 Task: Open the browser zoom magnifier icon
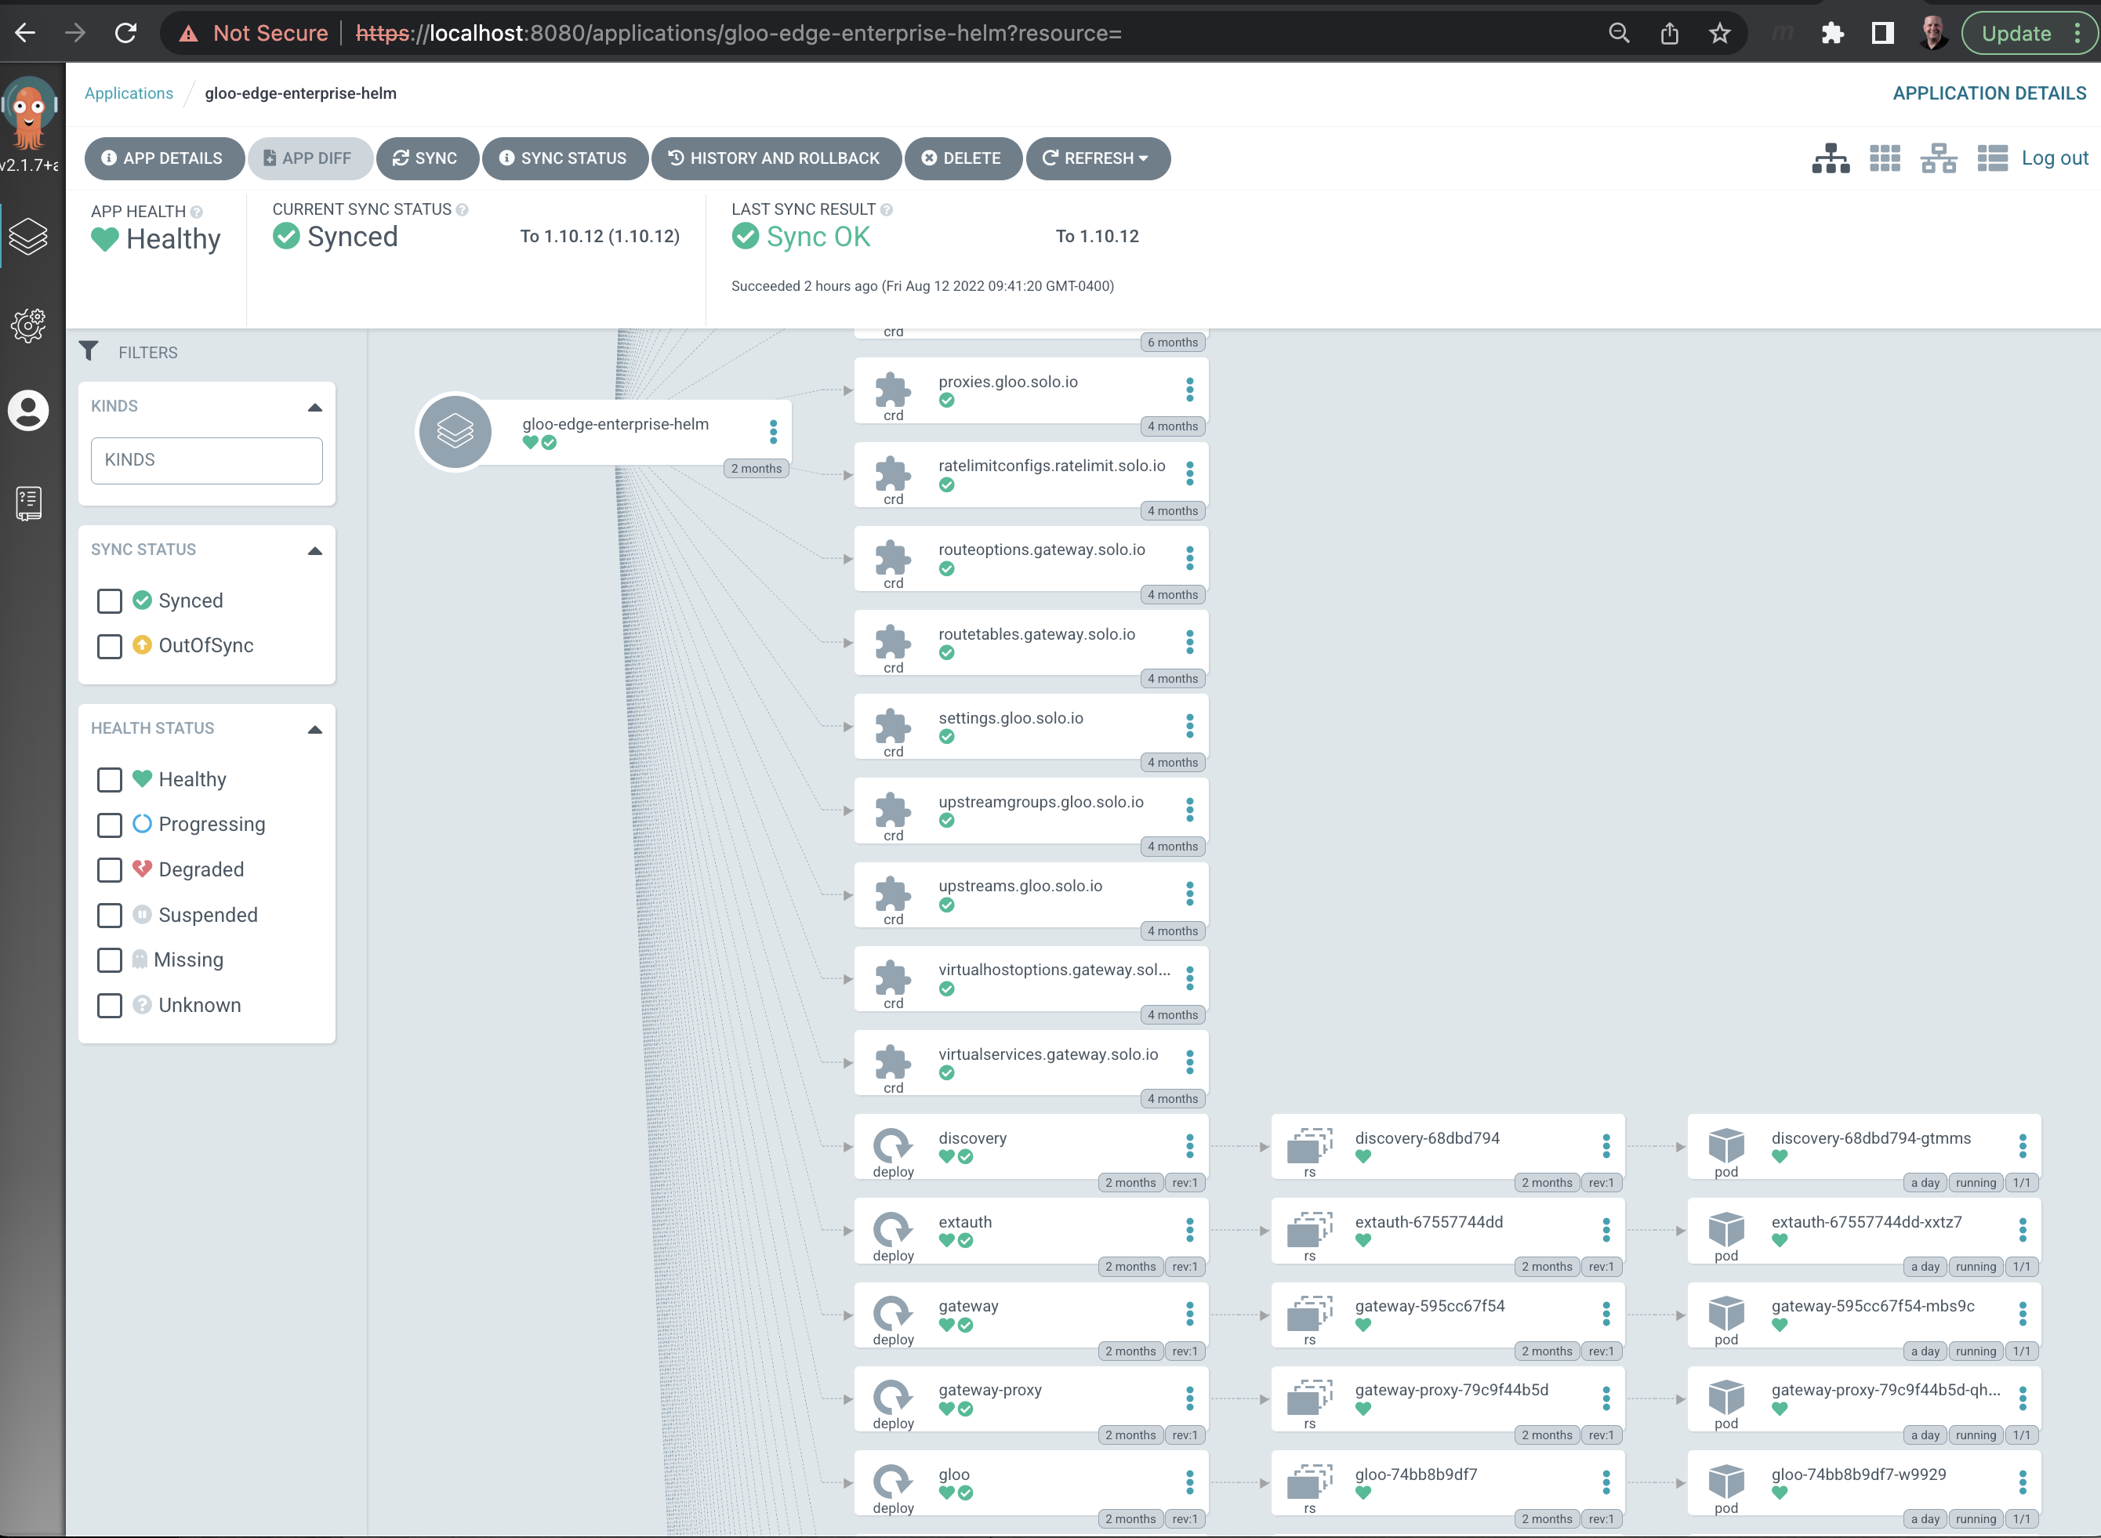click(1619, 34)
